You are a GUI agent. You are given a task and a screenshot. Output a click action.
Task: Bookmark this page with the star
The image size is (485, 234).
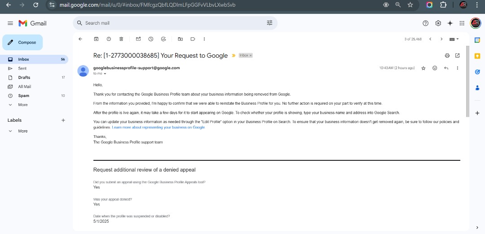[x=410, y=5]
